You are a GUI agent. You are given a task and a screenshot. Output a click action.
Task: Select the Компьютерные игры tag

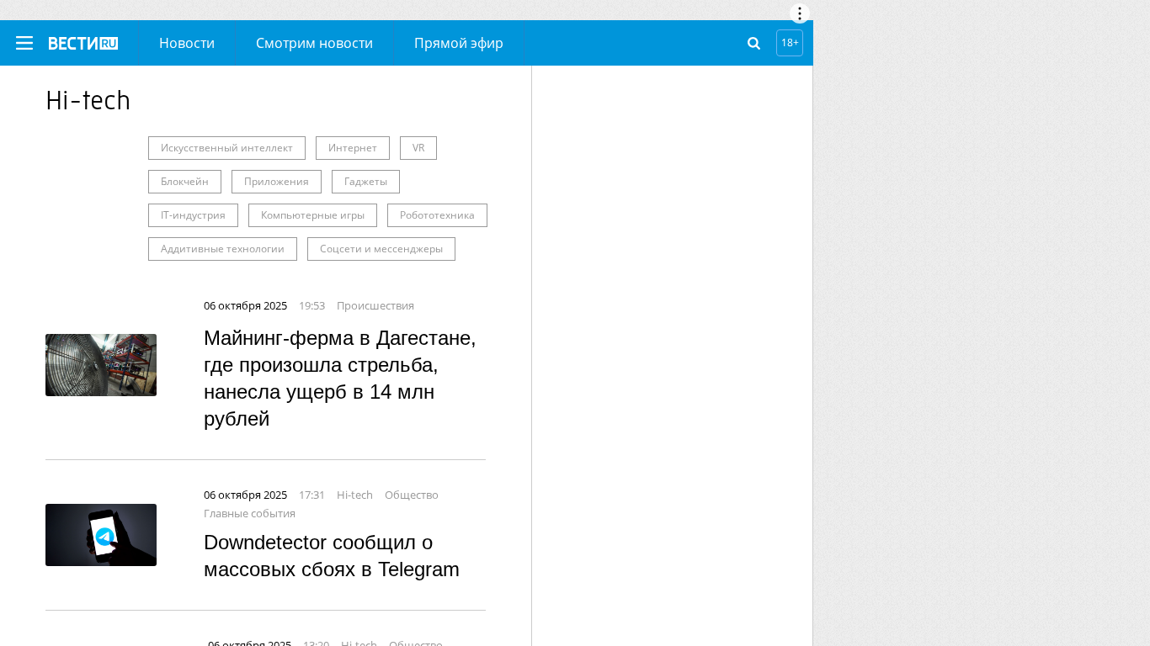pyautogui.click(x=312, y=215)
